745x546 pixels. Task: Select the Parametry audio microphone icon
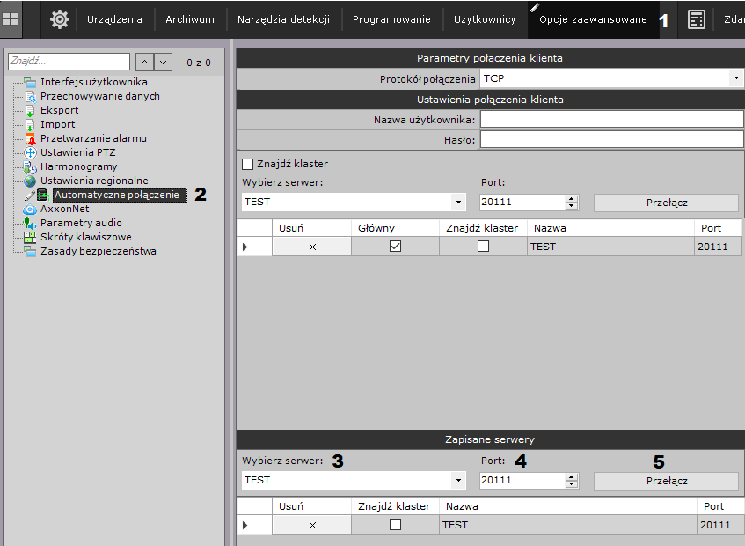pos(30,223)
